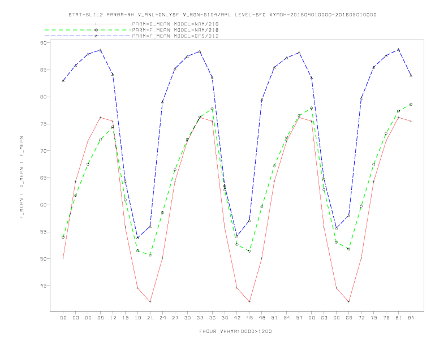Click the x-axis hour label 39

(x=225, y=318)
